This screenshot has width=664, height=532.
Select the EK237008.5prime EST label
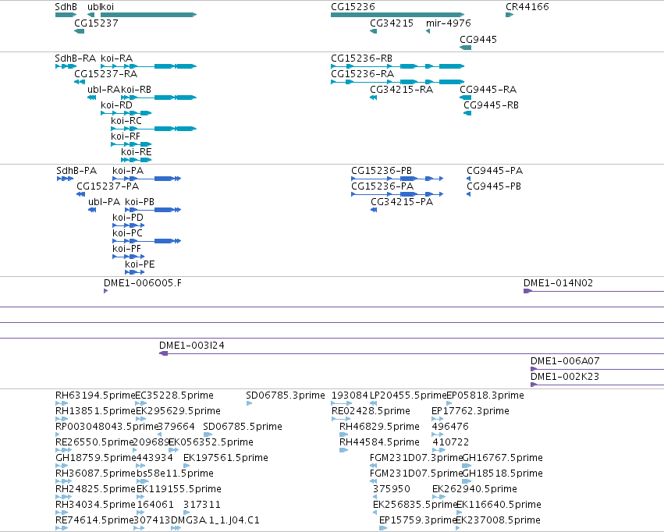pyautogui.click(x=498, y=521)
